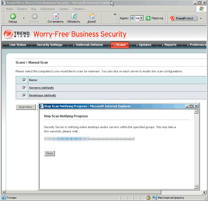The width and height of the screenshot is (208, 201).
Task: Click the Stop page loading icon
Action: (56, 16)
